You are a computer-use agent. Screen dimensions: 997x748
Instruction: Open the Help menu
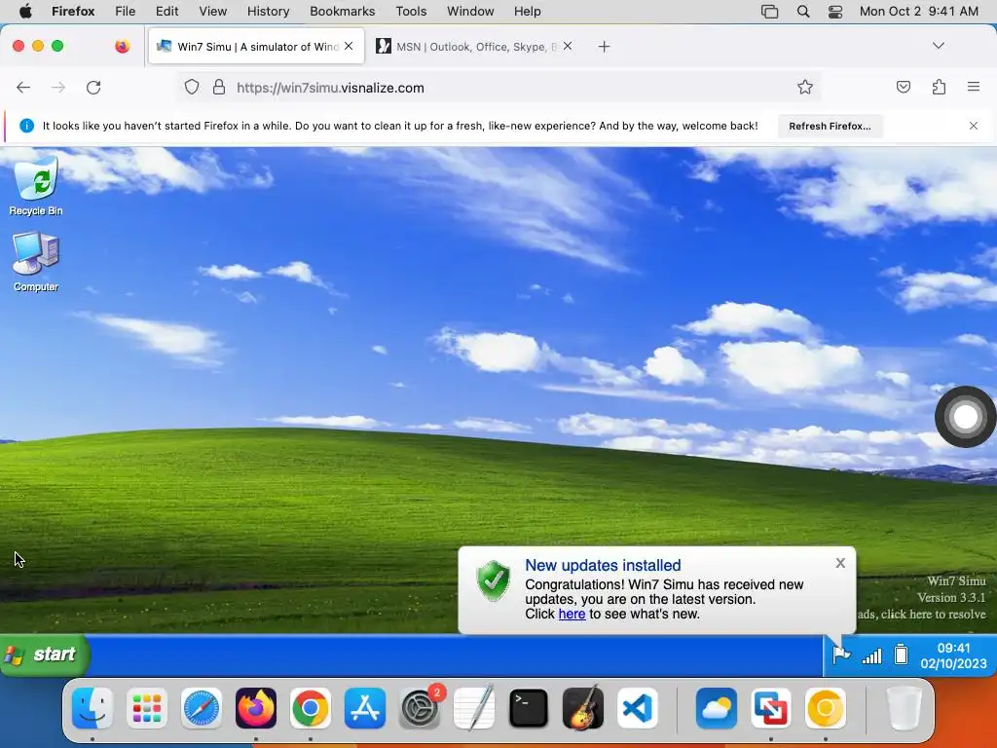(528, 11)
